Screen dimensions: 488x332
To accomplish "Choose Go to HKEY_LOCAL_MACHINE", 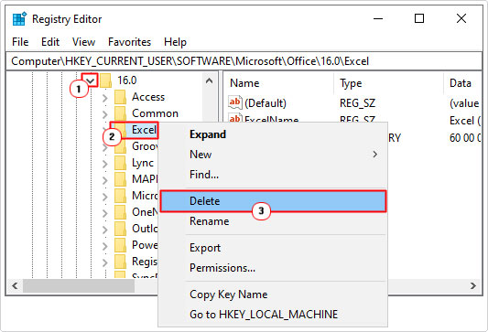I will 273,315.
